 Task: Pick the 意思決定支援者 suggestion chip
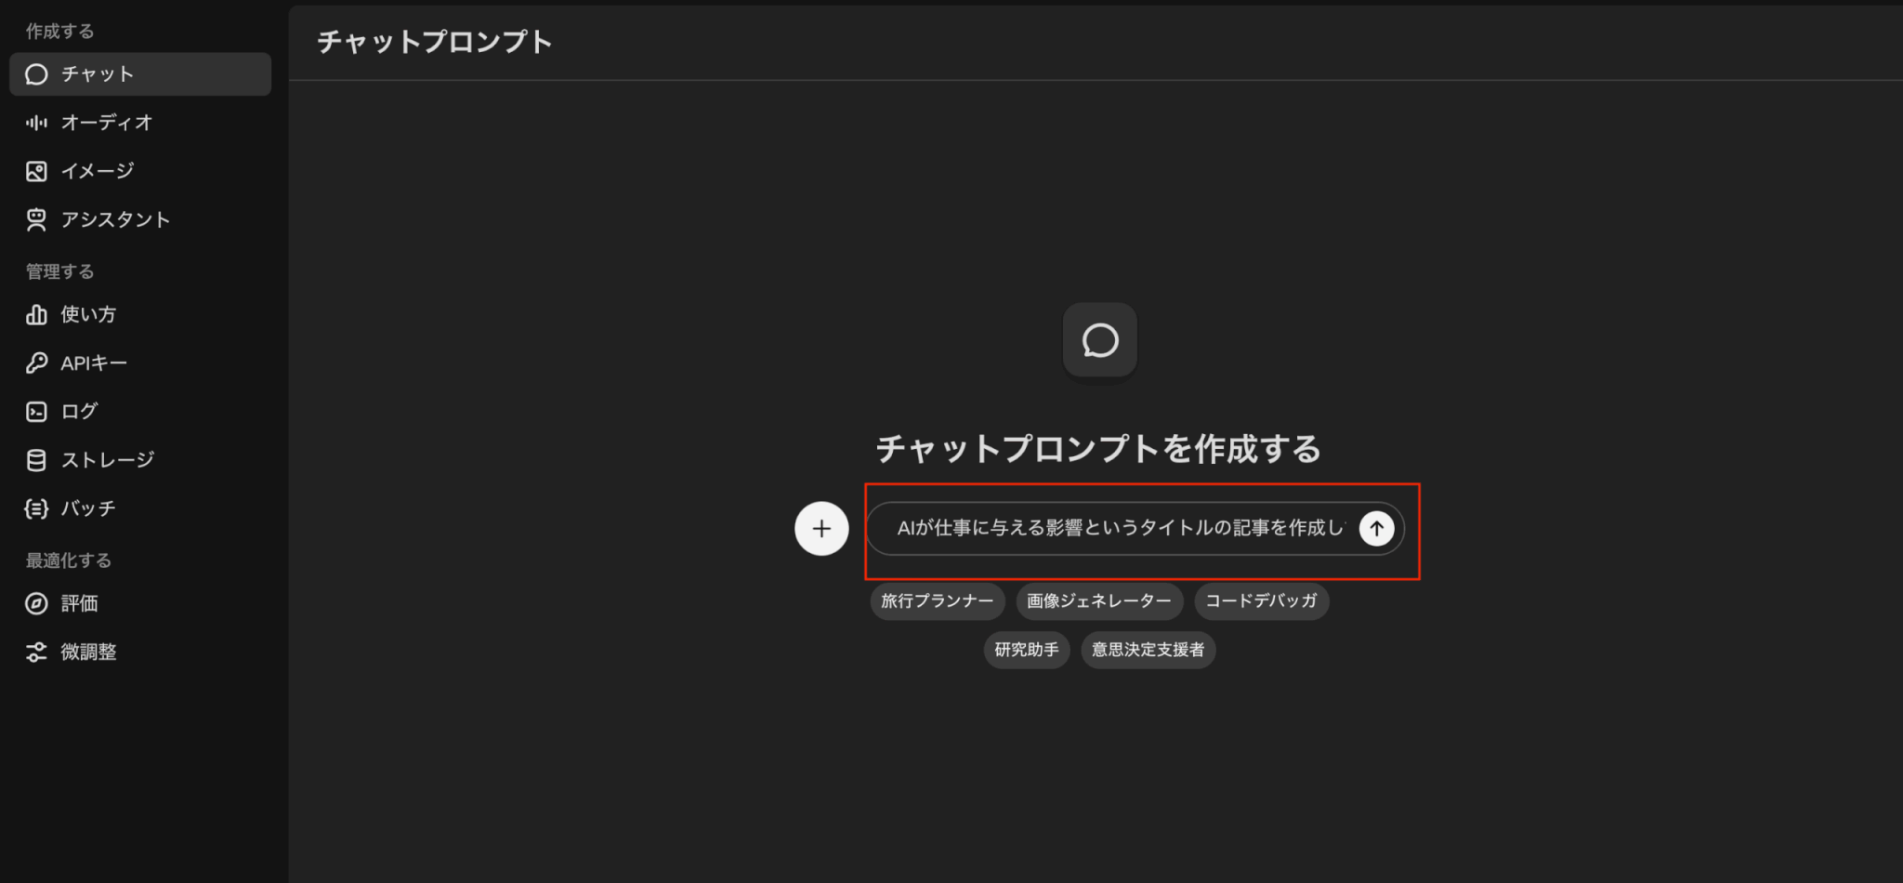(x=1148, y=650)
